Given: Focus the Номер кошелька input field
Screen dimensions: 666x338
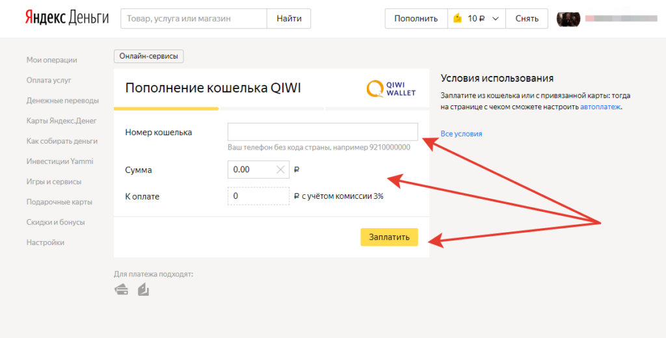Looking at the screenshot, I should point(323,132).
